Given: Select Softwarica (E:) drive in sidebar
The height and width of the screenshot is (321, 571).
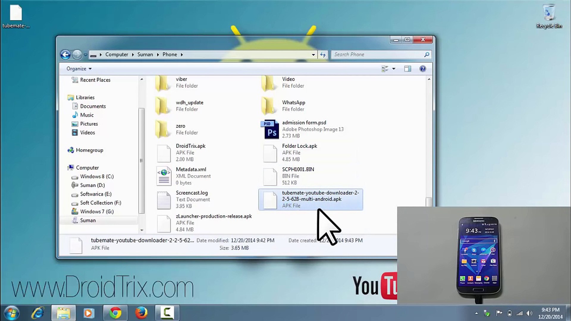Looking at the screenshot, I should coord(95,194).
